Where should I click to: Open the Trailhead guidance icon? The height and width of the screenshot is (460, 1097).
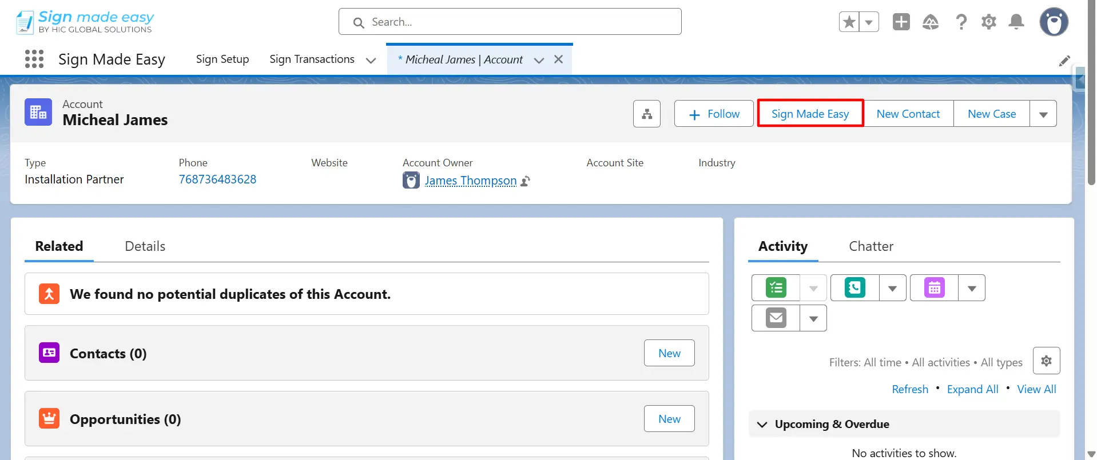pyautogui.click(x=931, y=22)
